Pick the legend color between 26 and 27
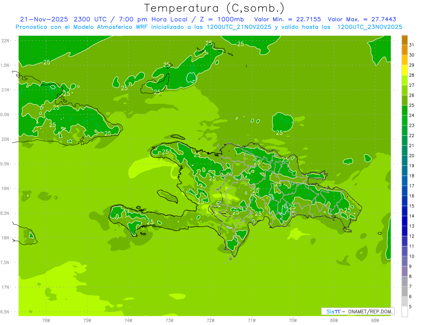This screenshot has width=421, height=325. tap(405, 90)
